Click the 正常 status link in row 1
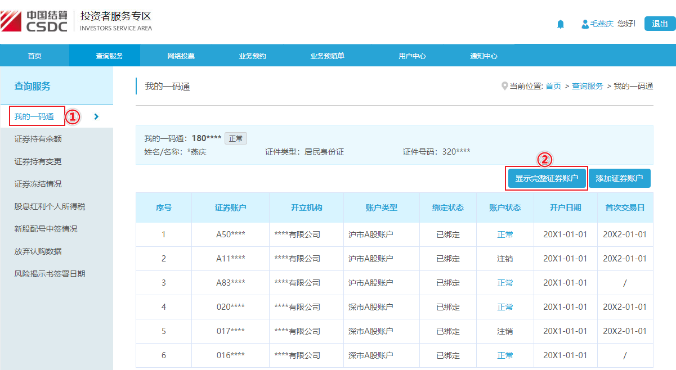 click(x=505, y=234)
